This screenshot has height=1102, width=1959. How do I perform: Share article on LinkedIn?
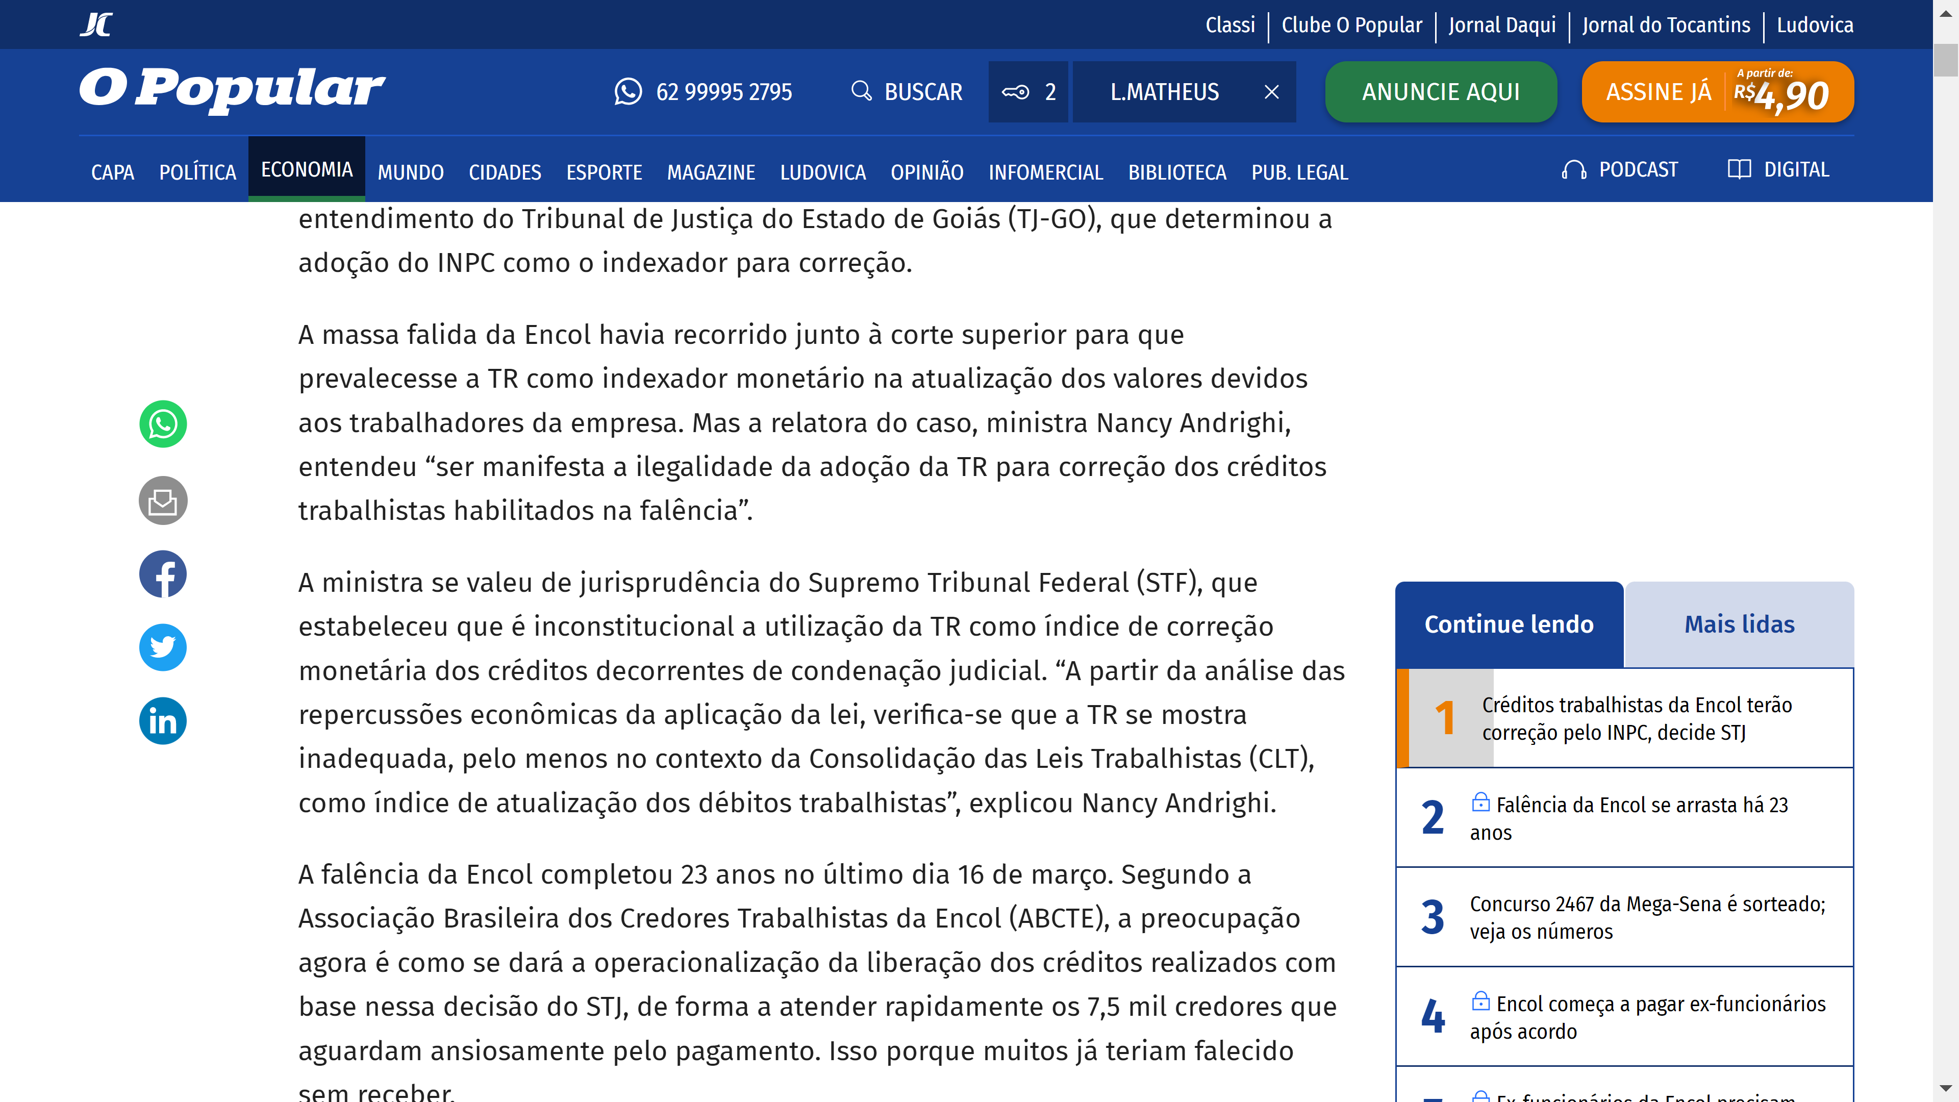pyautogui.click(x=163, y=721)
